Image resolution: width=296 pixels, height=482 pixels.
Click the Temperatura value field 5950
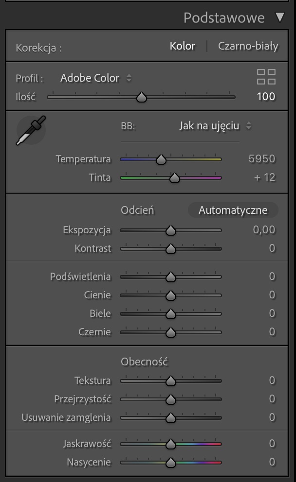[262, 159]
